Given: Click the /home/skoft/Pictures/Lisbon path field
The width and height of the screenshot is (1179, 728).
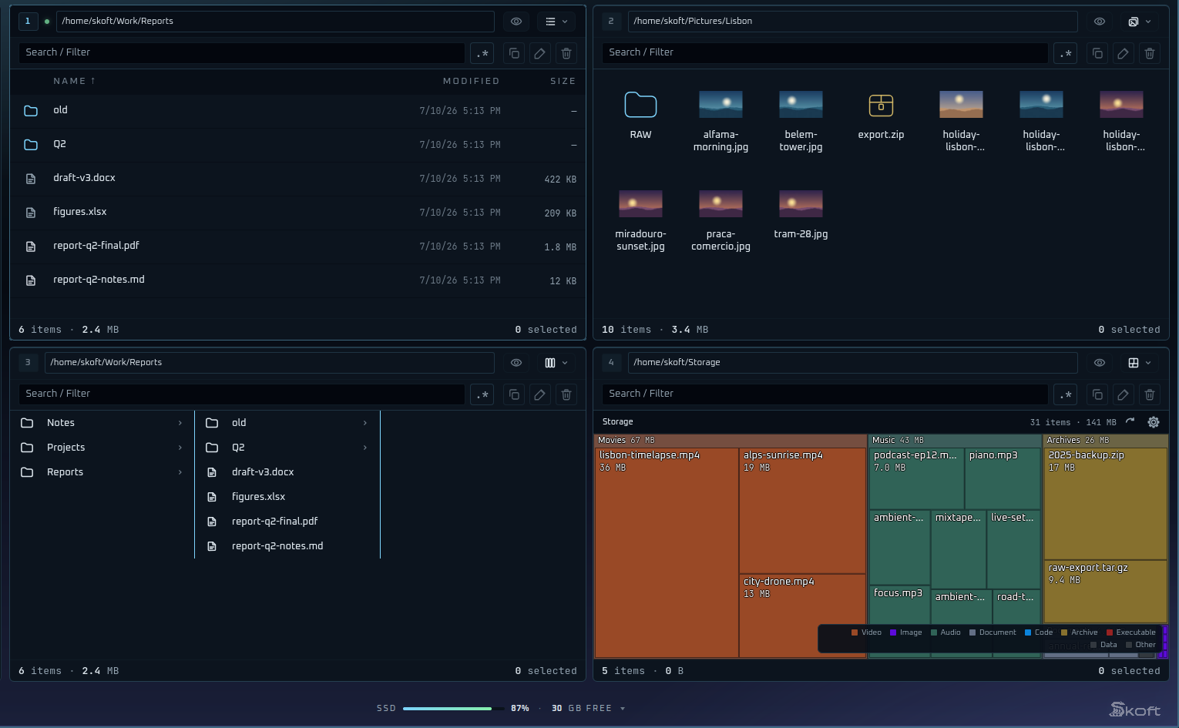Looking at the screenshot, I should 852,22.
